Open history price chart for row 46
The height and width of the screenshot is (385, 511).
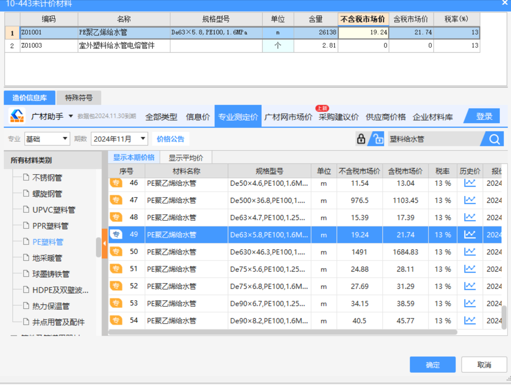[x=469, y=183]
